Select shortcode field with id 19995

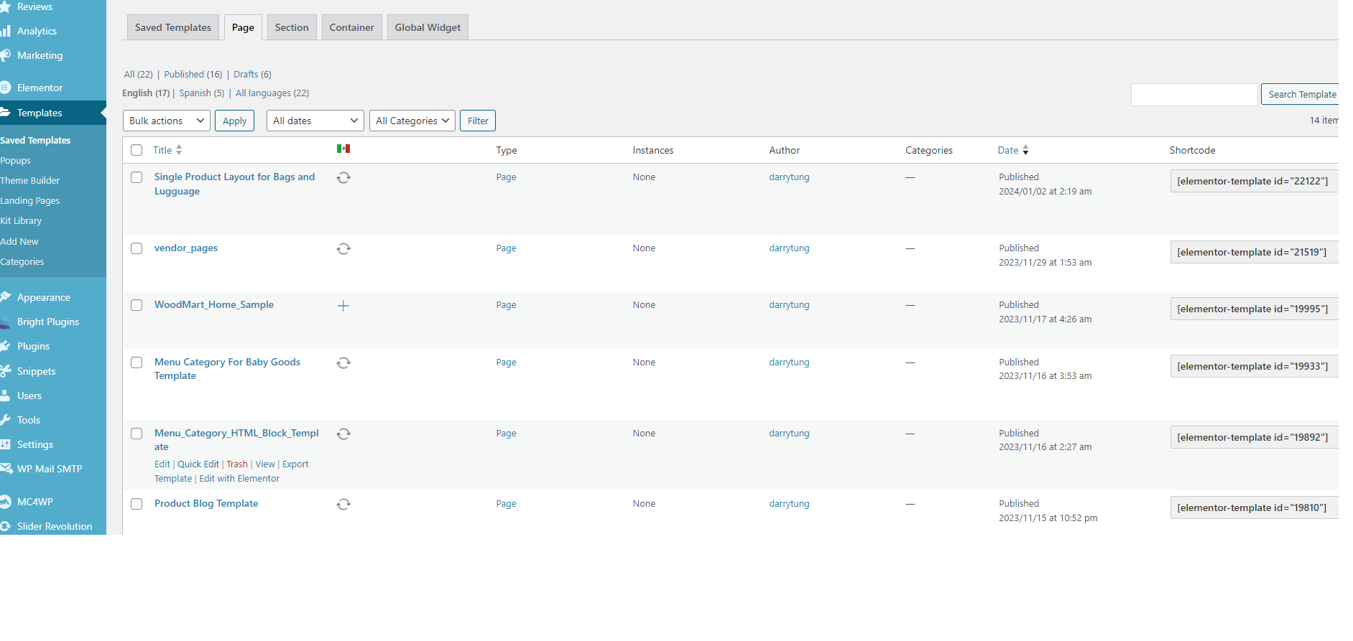point(1255,309)
